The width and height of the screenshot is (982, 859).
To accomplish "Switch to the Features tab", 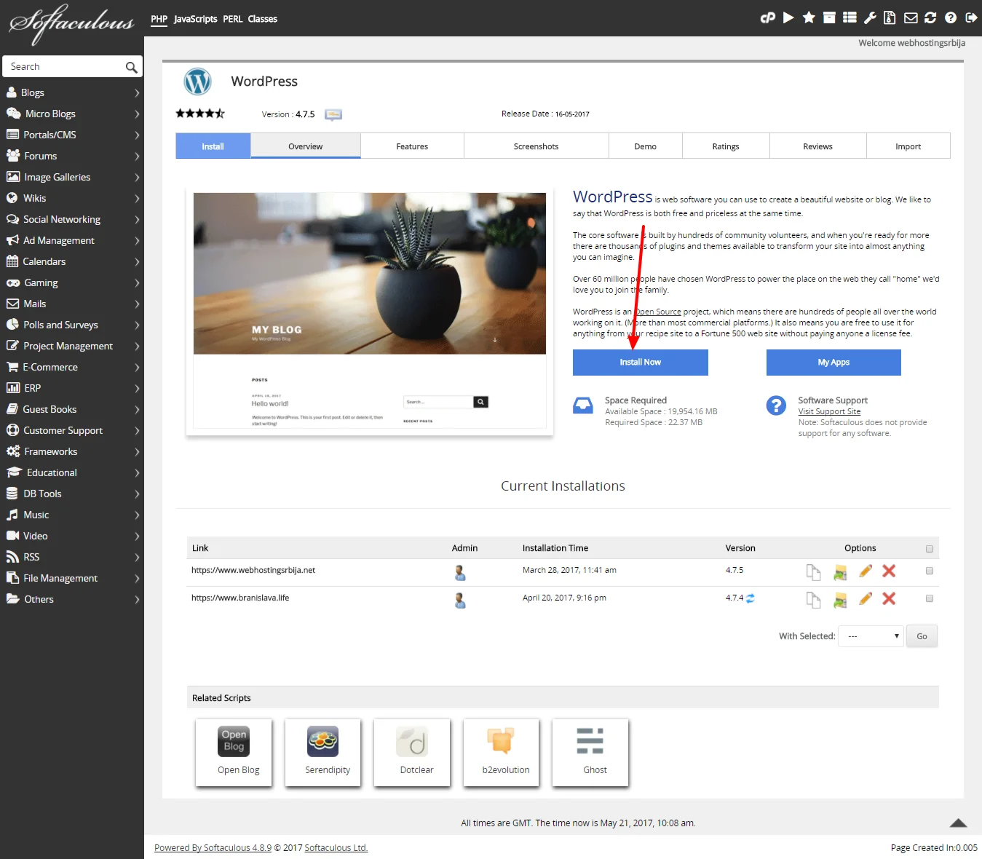I will (x=412, y=146).
